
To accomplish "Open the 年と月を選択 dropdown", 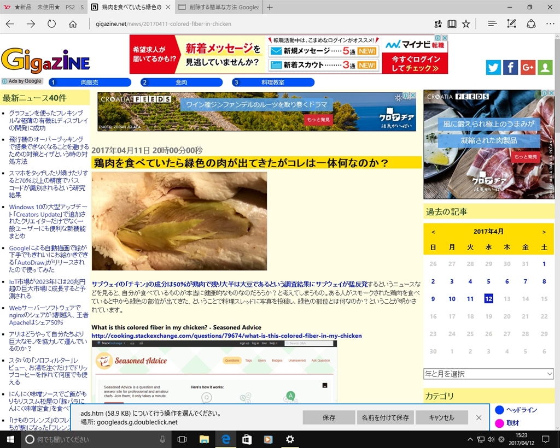I will pos(488,374).
